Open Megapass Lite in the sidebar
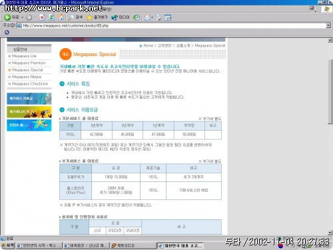333x250 pixels. click(x=24, y=56)
